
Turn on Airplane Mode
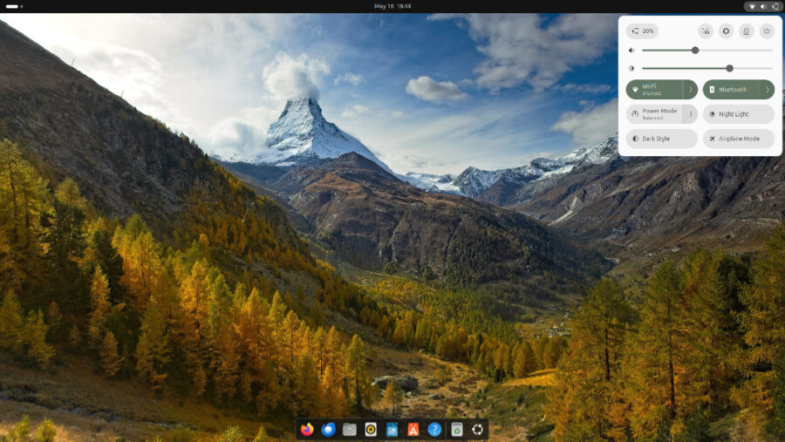739,139
